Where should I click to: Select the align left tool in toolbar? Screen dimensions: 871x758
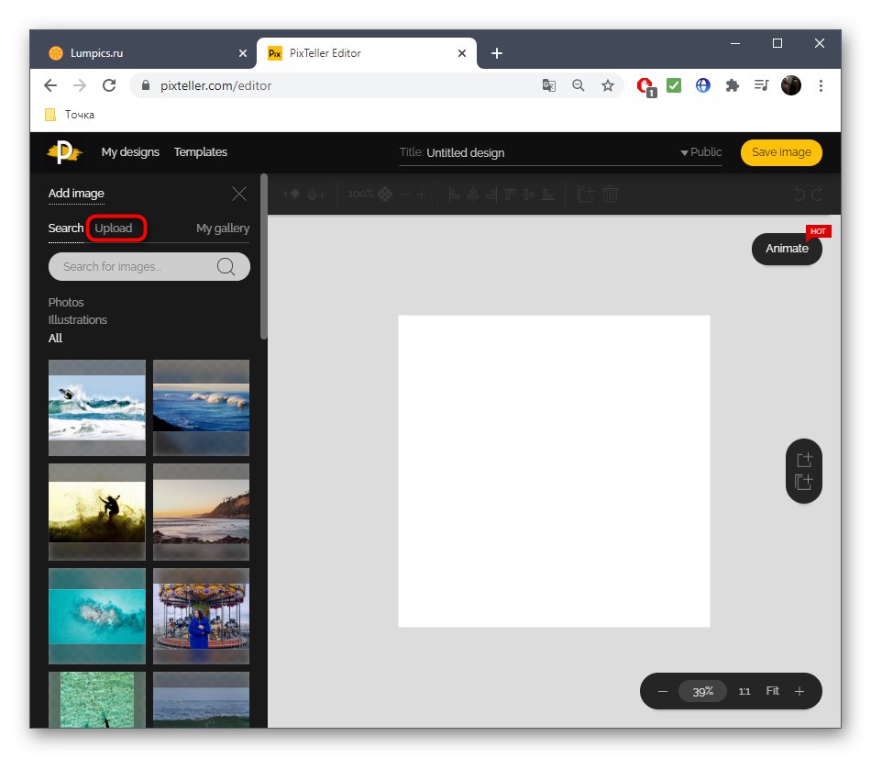[x=454, y=195]
